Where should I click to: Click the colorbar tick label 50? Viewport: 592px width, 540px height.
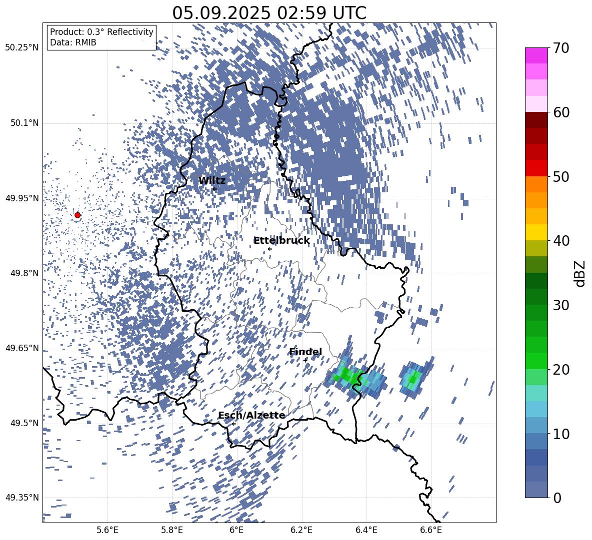click(561, 176)
